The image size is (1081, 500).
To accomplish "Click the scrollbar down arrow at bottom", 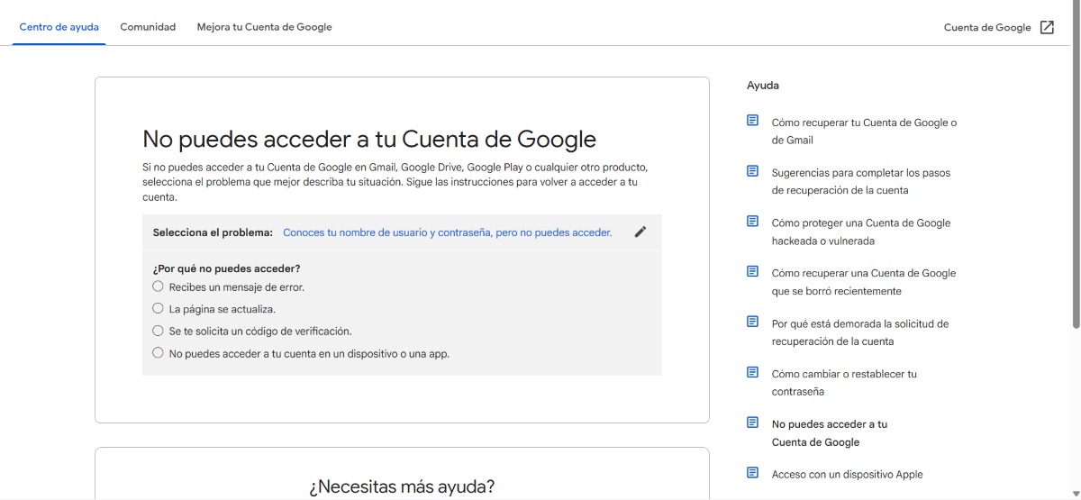I will [x=1074, y=493].
